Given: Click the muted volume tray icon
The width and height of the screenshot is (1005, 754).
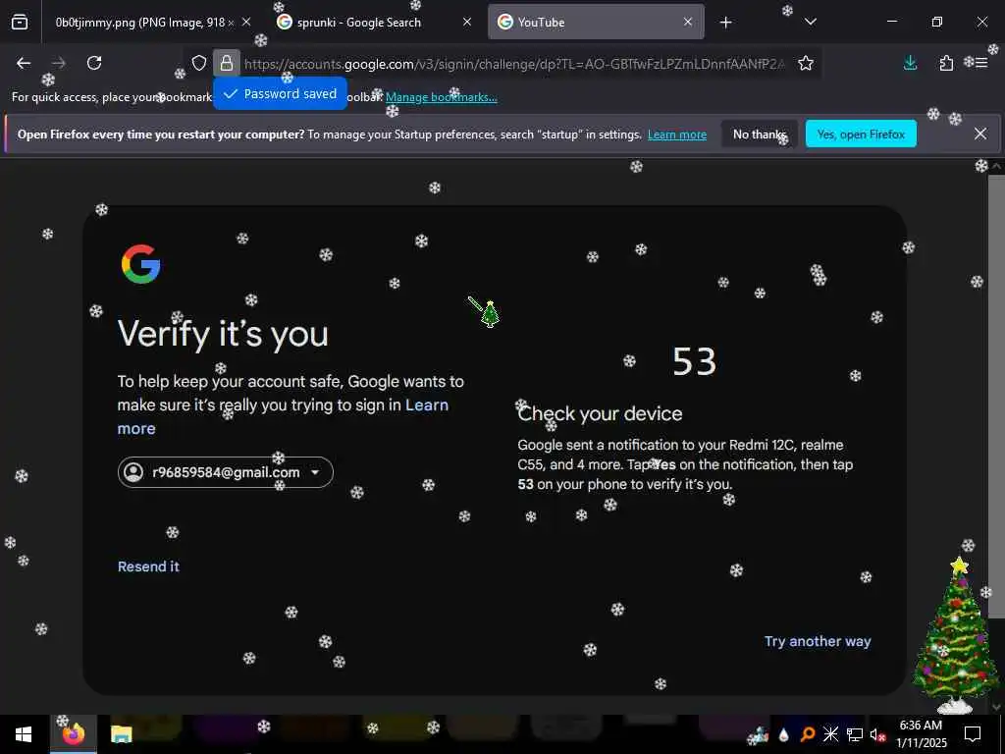Looking at the screenshot, I should (x=877, y=734).
